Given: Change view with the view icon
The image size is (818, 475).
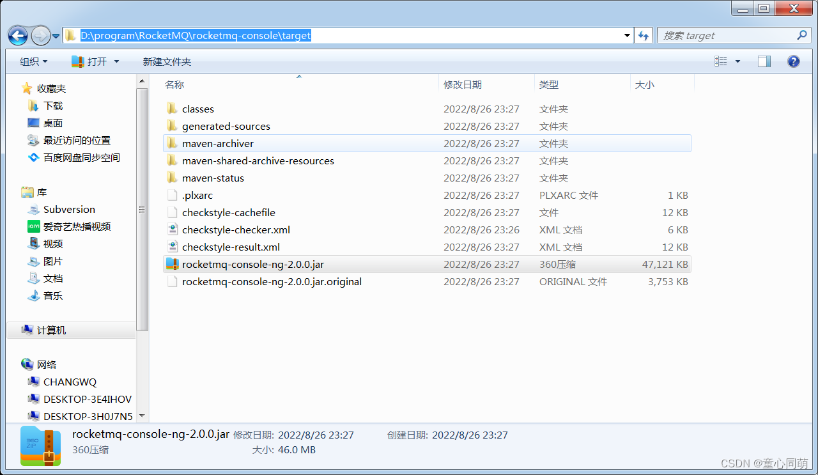Looking at the screenshot, I should point(721,61).
